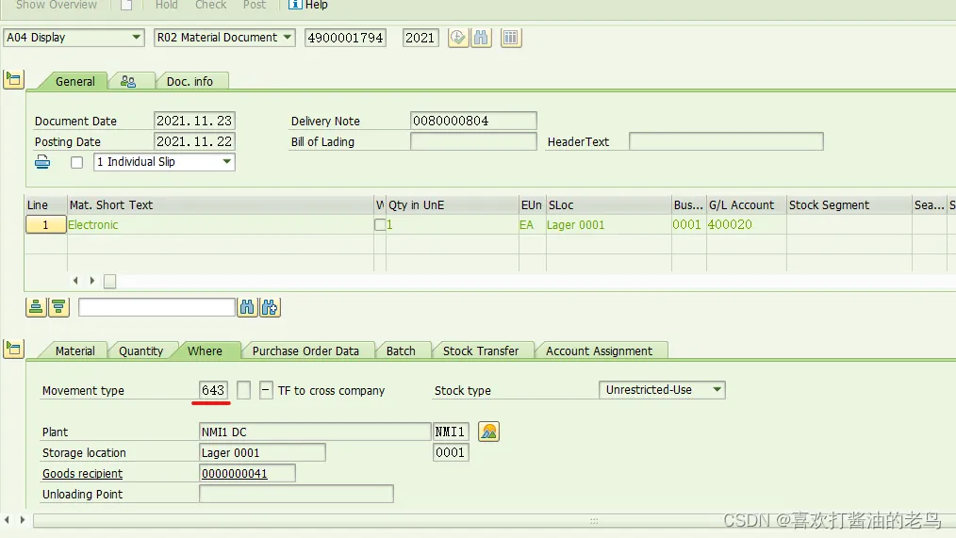The width and height of the screenshot is (956, 538).
Task: Click the binoculars find icon beside year field
Action: coord(481,38)
